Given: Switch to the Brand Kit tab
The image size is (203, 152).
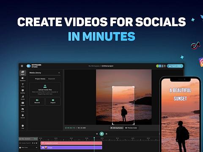Looking at the screenshot, I should click(52, 79).
